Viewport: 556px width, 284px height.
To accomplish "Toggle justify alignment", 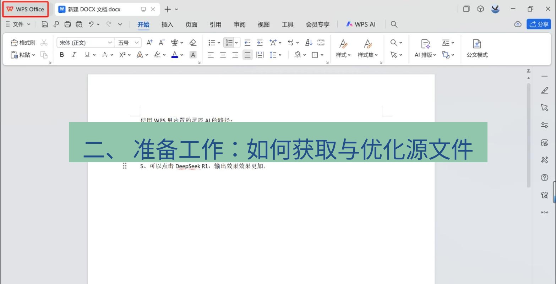I will [x=247, y=55].
